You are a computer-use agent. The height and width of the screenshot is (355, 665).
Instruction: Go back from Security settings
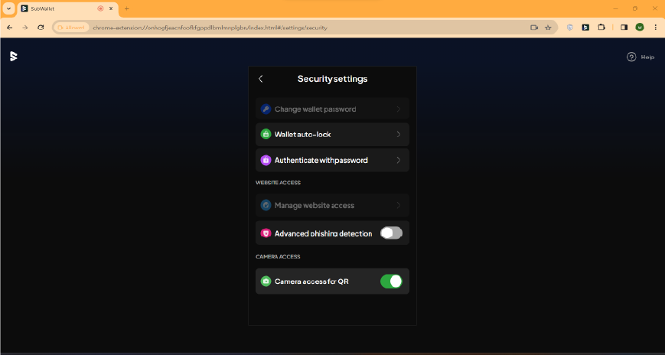(x=261, y=79)
